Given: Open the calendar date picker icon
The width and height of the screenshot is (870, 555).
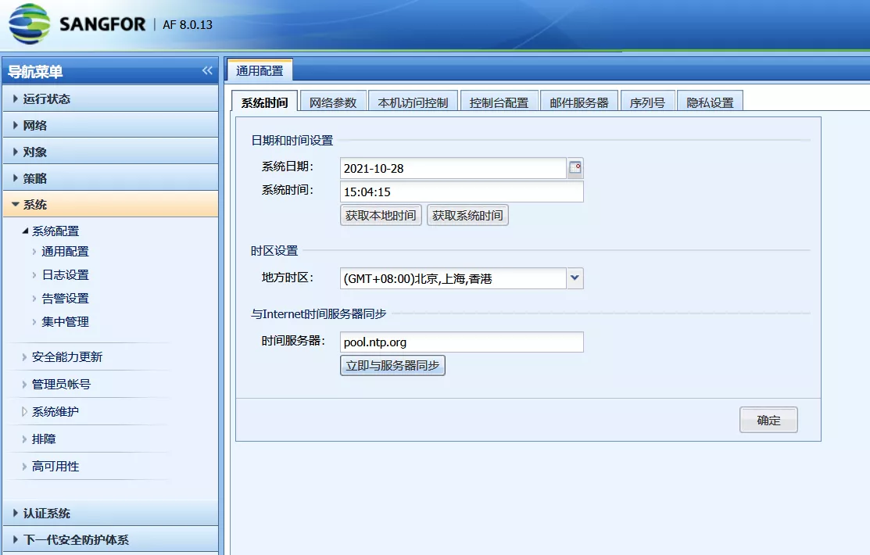Looking at the screenshot, I should point(575,168).
